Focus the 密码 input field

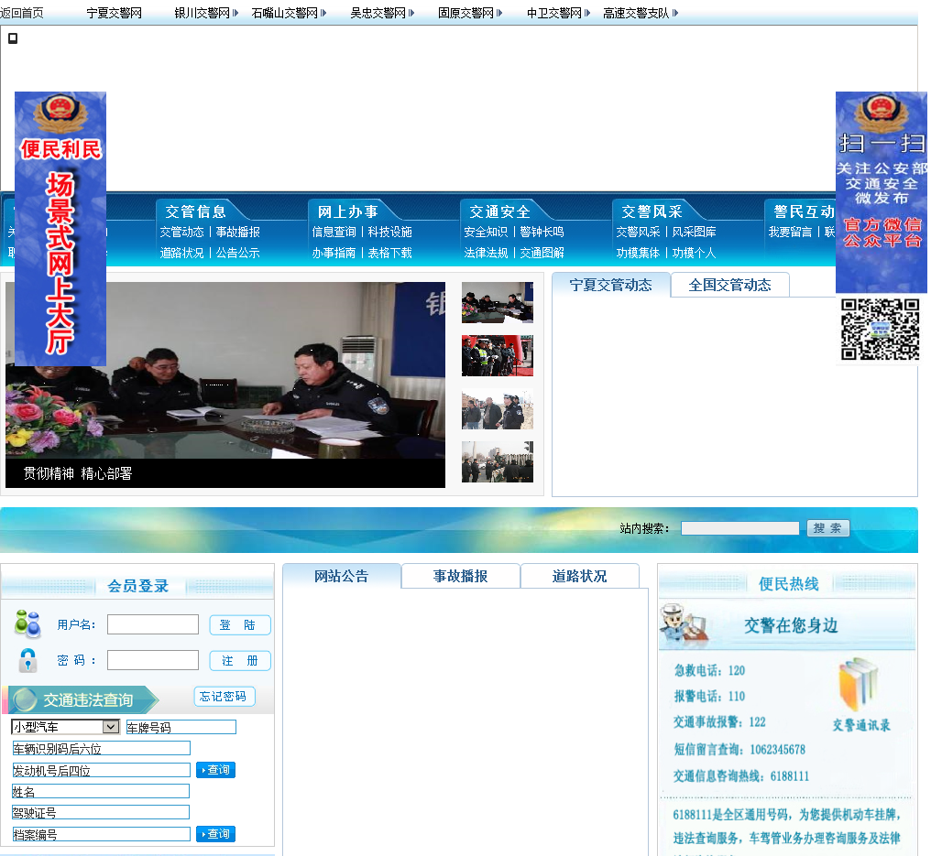pyautogui.click(x=153, y=660)
